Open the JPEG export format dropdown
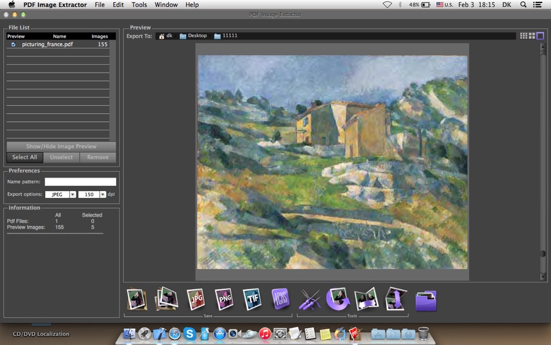551x345 pixels. (x=72, y=195)
